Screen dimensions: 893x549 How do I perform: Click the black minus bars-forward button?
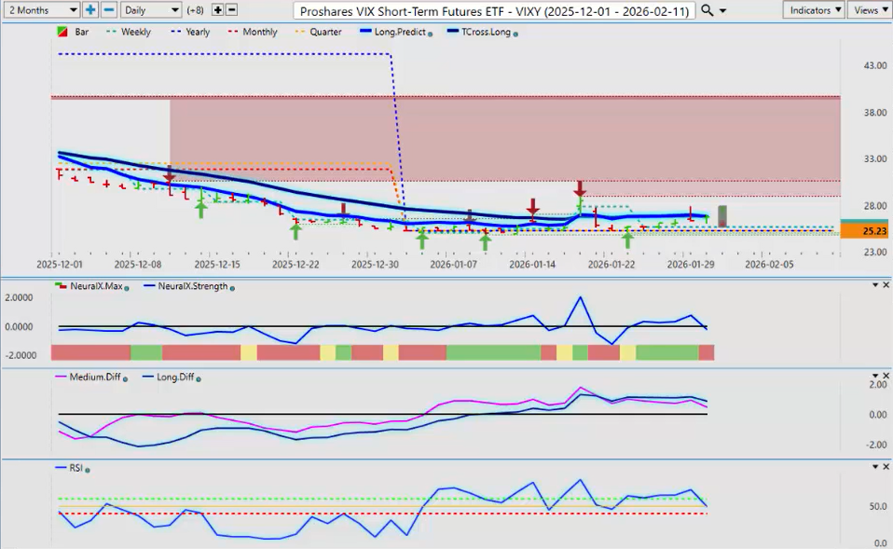coord(231,9)
